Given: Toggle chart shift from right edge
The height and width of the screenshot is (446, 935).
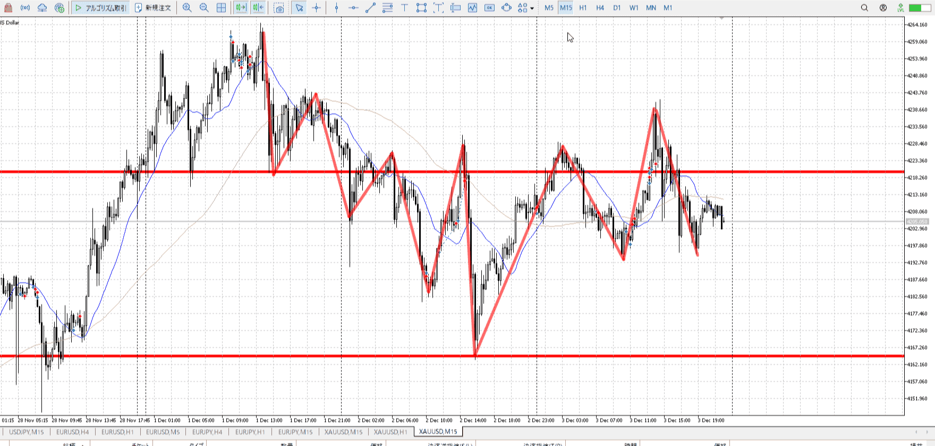Looking at the screenshot, I should pos(258,8).
